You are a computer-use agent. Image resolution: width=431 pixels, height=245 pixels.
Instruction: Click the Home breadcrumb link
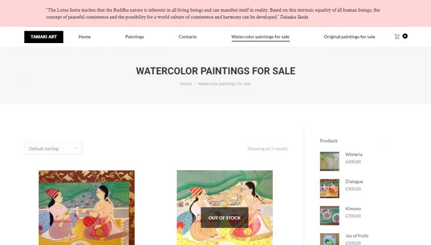pyautogui.click(x=186, y=83)
